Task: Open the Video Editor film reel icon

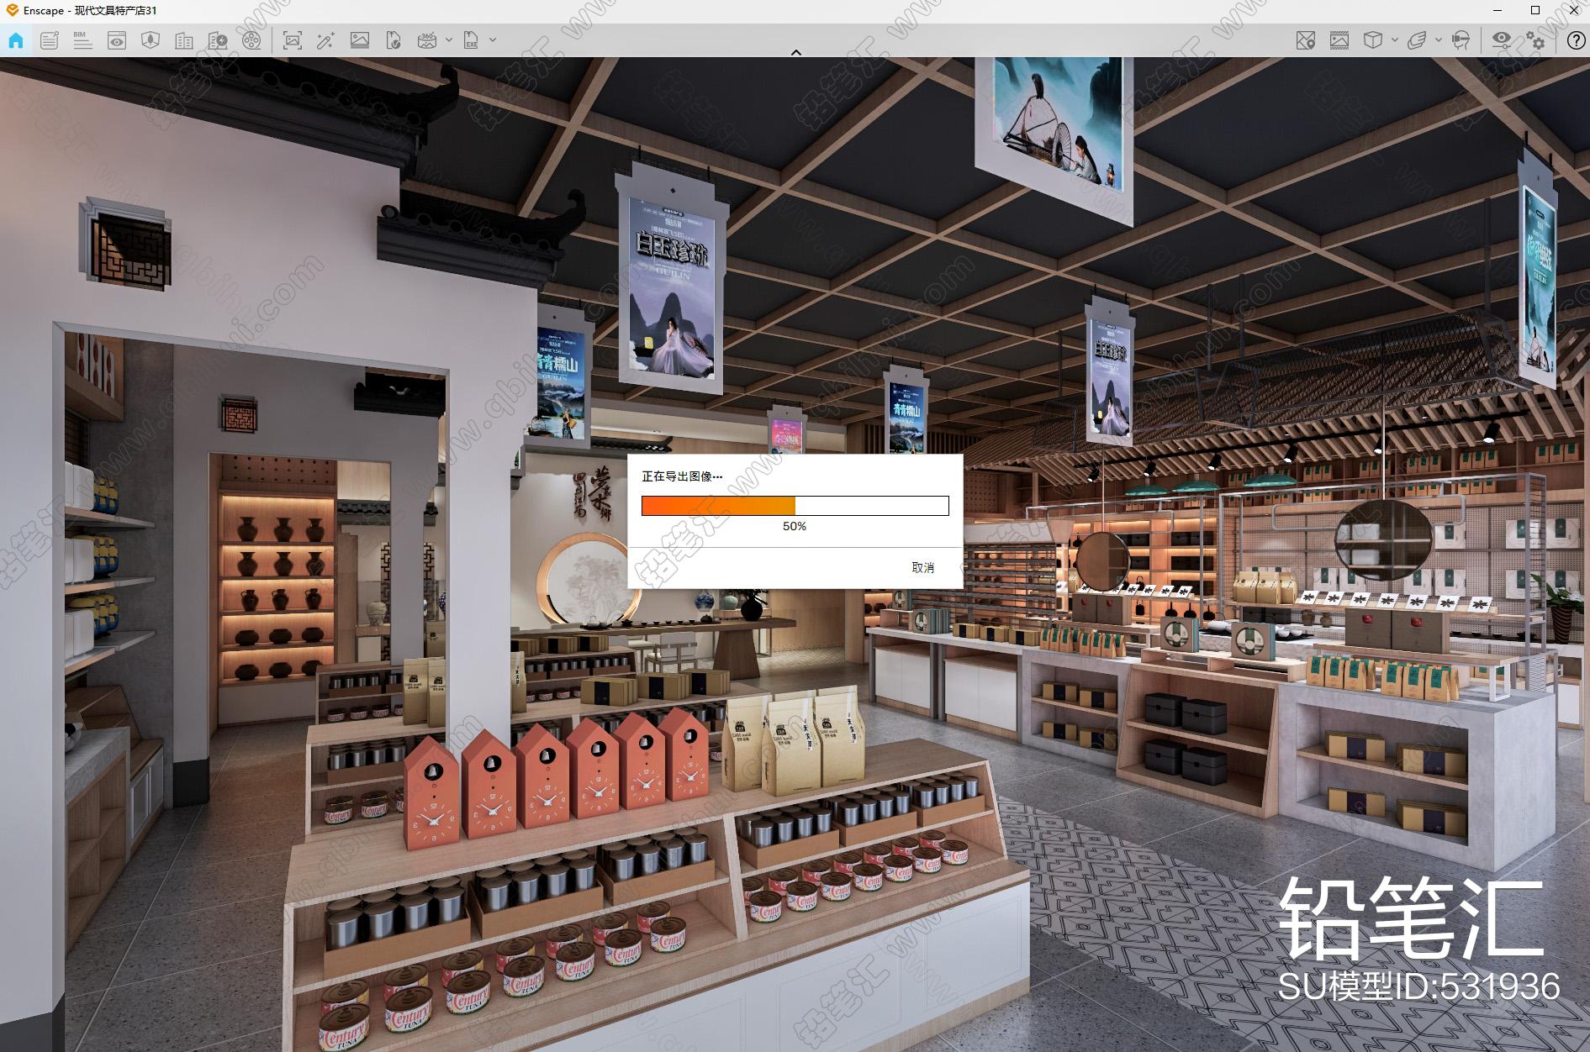Action: coord(251,40)
